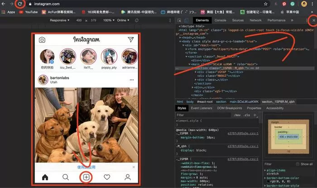The height and width of the screenshot is (188, 317).
Task: Switch to the Network tab
Action: [255, 20]
